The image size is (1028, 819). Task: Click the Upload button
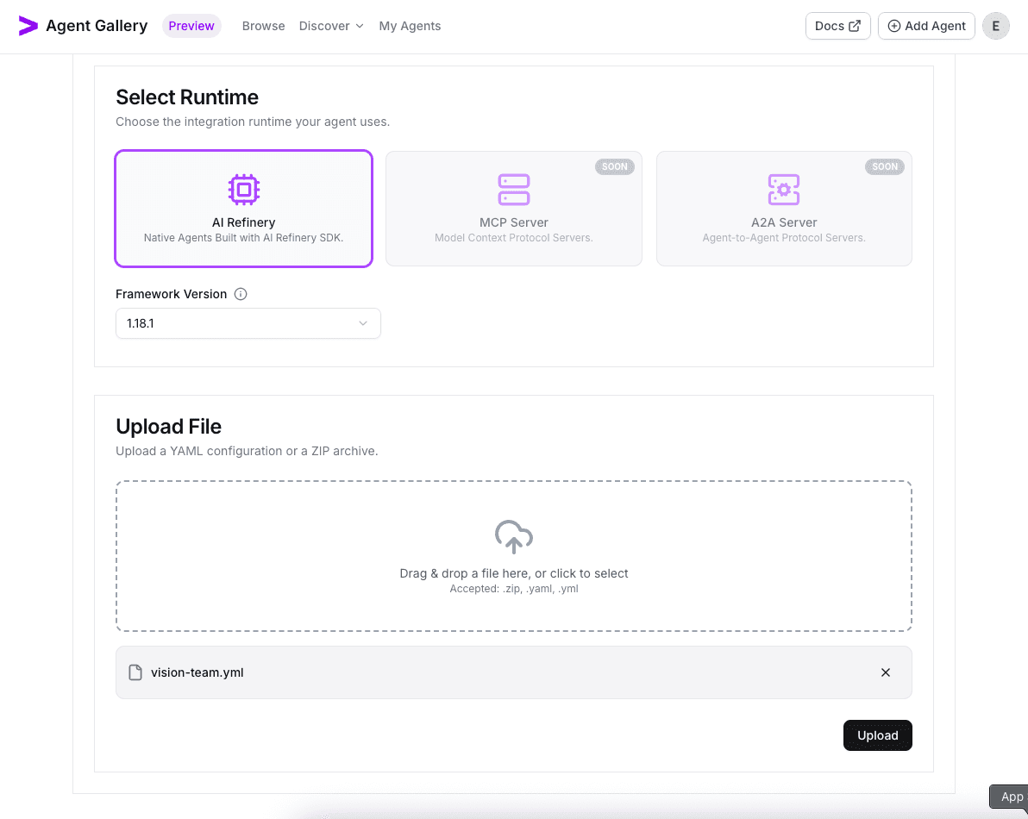pos(877,735)
